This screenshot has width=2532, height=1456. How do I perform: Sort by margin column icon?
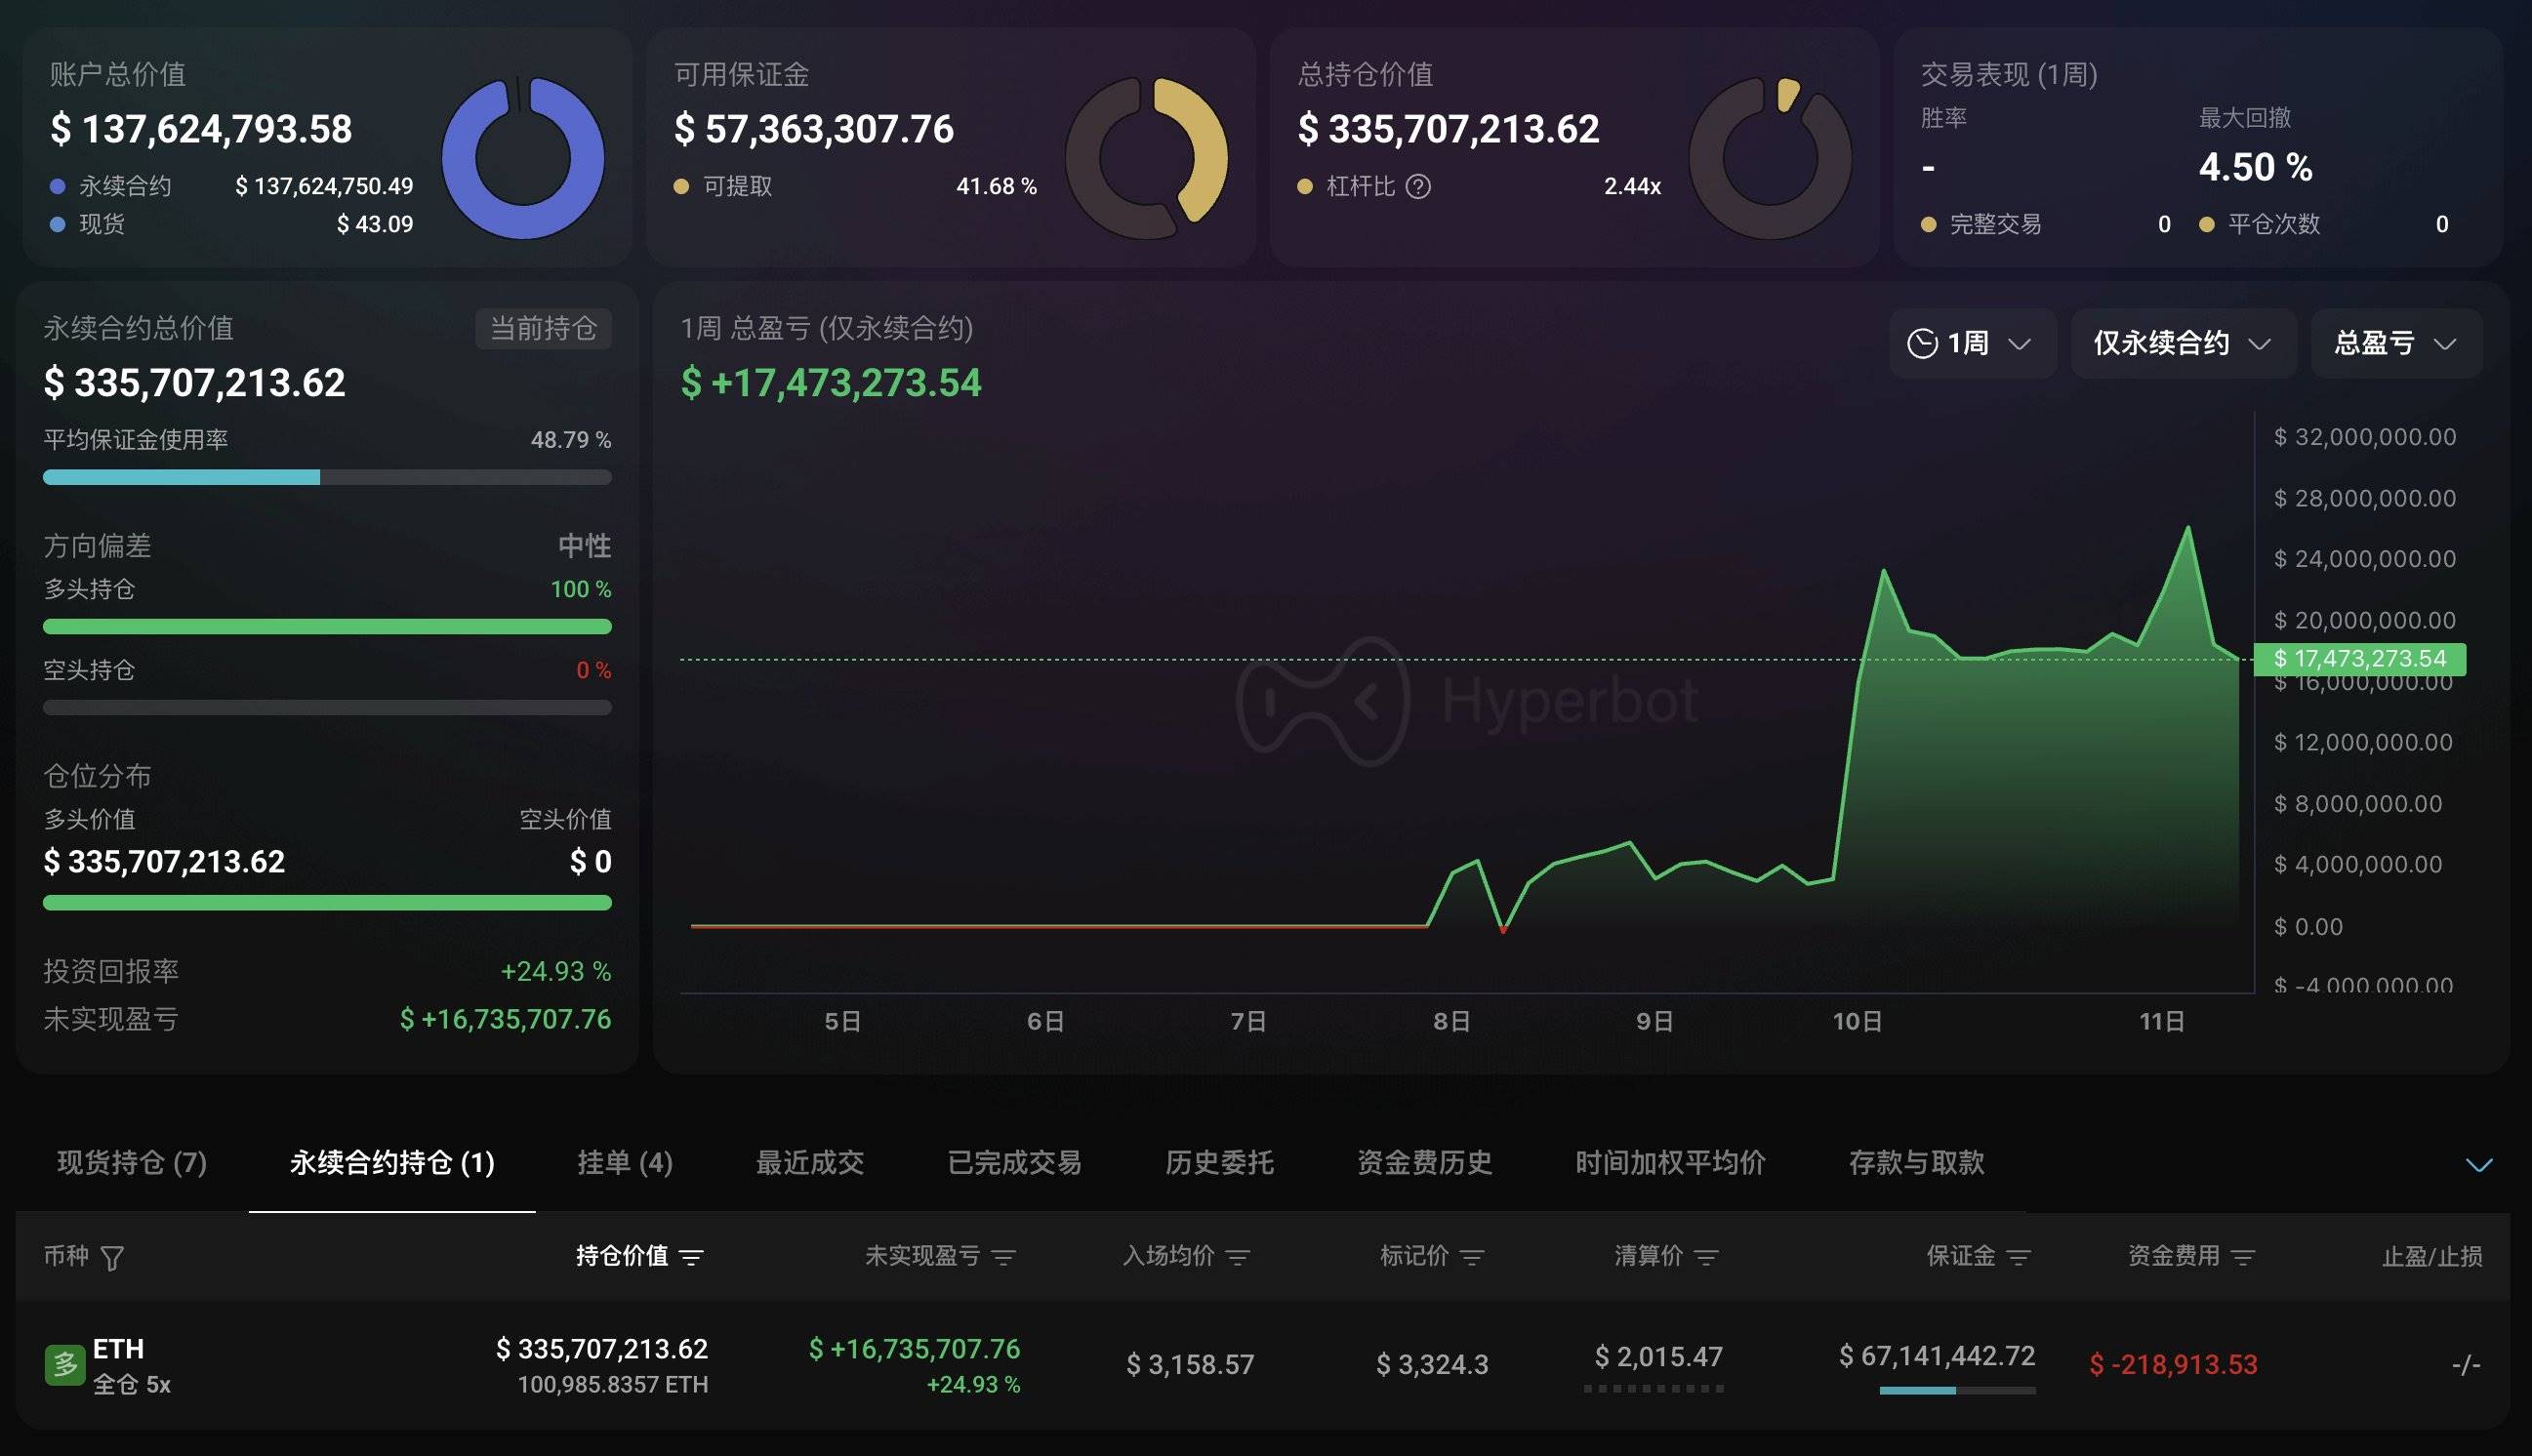(x=2018, y=1257)
